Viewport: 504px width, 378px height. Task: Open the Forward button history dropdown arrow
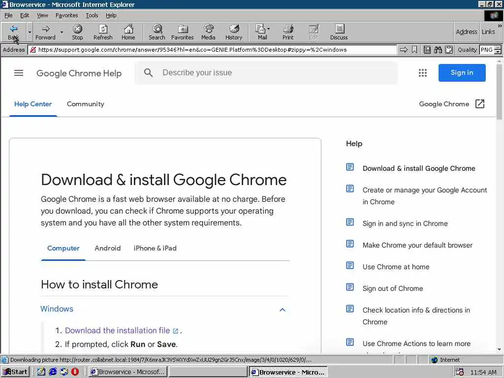point(62,32)
